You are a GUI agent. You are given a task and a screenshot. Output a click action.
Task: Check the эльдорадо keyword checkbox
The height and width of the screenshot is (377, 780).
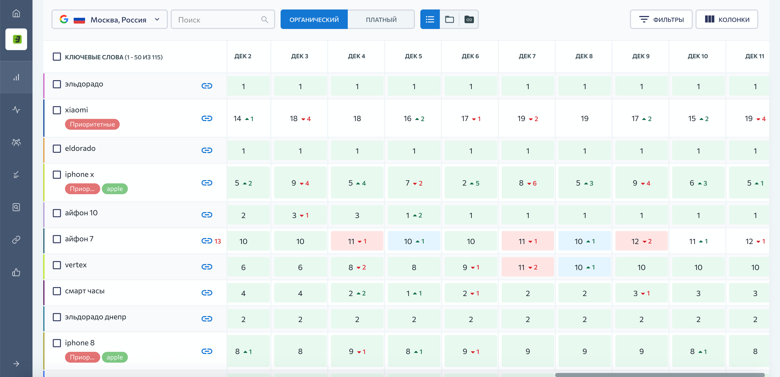click(x=57, y=84)
